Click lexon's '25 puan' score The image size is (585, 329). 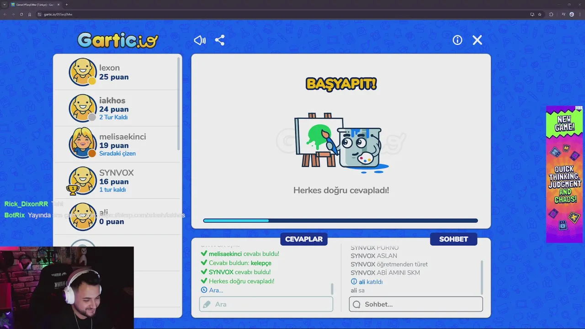pyautogui.click(x=114, y=77)
